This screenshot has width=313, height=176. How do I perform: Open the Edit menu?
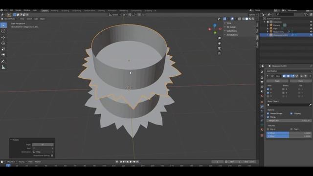[11, 10]
